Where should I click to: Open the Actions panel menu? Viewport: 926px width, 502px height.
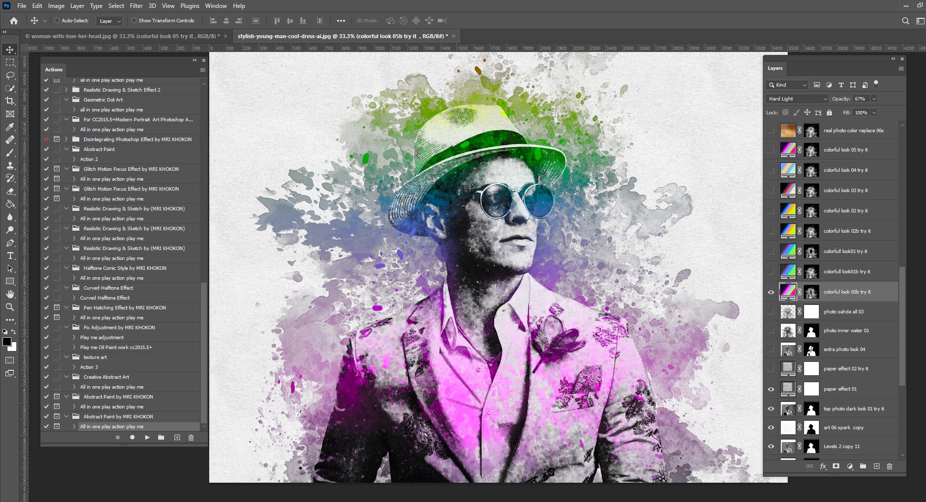pos(202,70)
